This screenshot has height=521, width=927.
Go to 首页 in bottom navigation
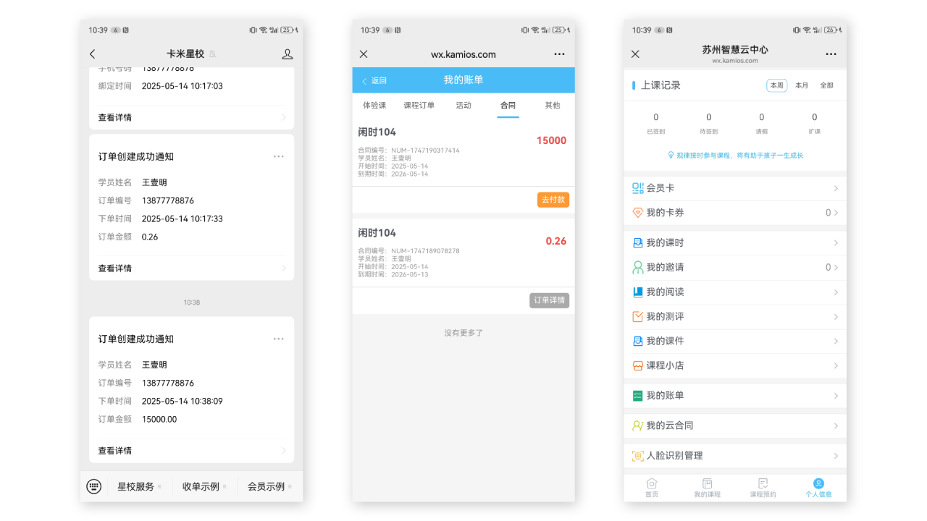point(652,488)
